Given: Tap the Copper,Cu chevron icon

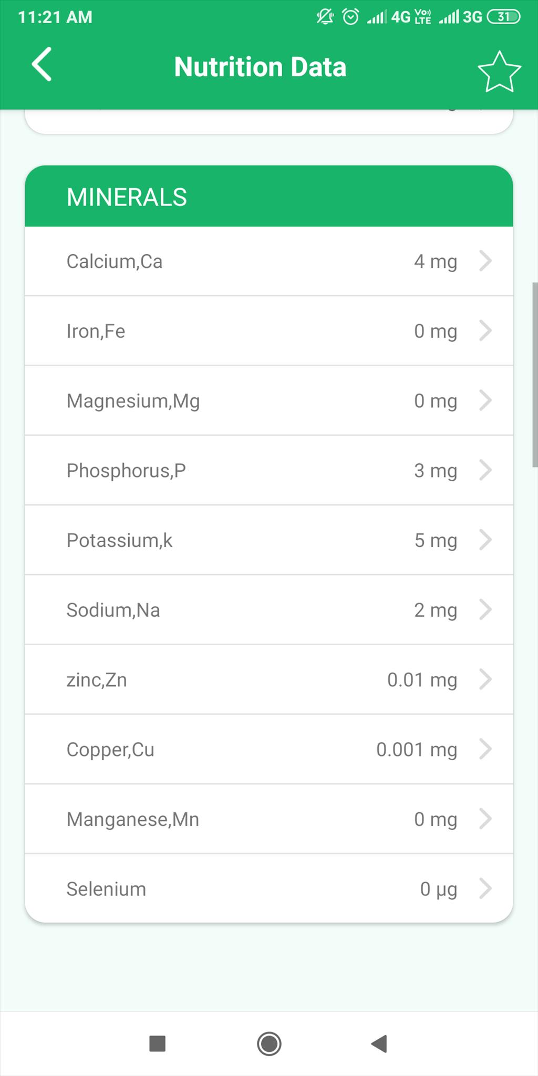Looking at the screenshot, I should [x=485, y=749].
